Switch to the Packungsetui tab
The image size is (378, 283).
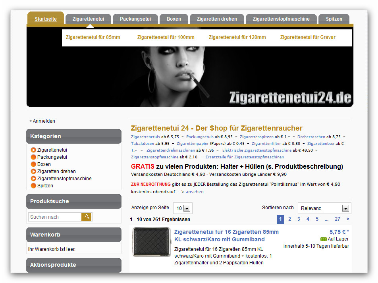point(135,19)
